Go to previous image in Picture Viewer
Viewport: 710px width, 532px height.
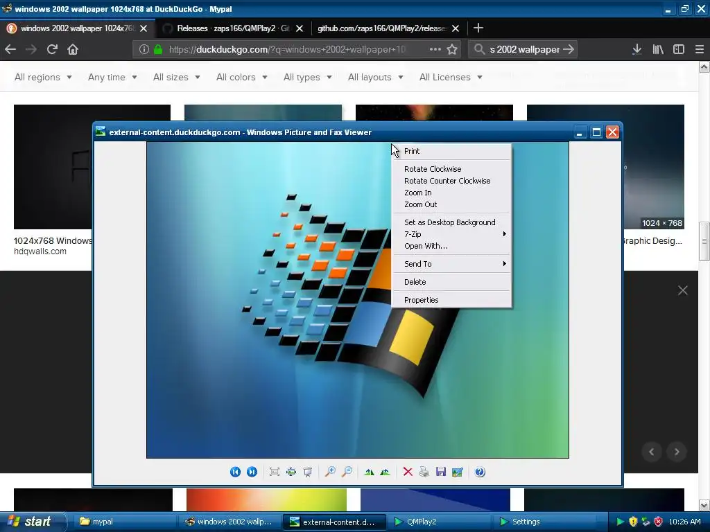coord(235,472)
